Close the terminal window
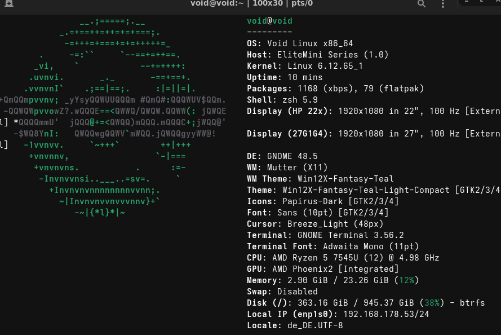The height and width of the screenshot is (335, 501). click(496, 2)
